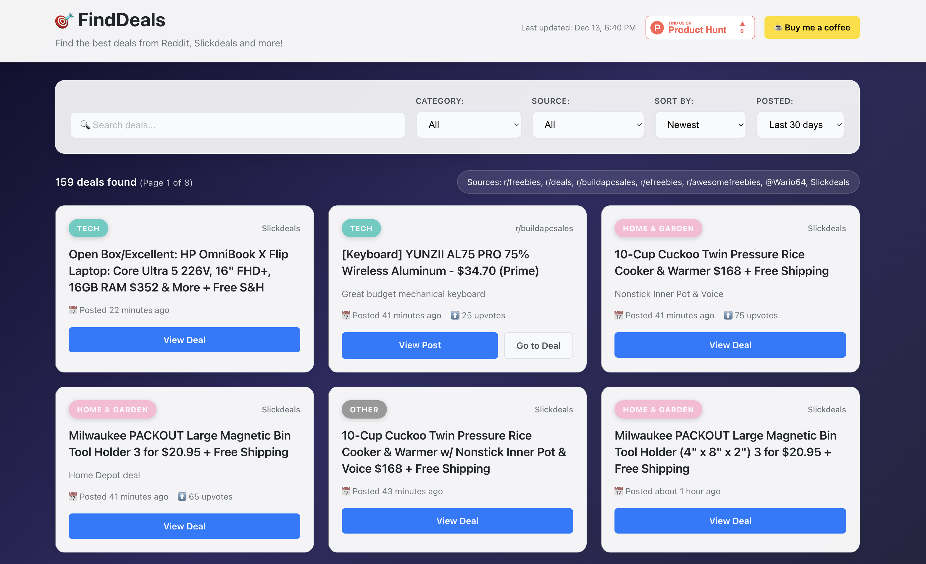The image size is (926, 564).
Task: Open the Posted "Last 30 days" dropdown
Action: click(x=800, y=125)
